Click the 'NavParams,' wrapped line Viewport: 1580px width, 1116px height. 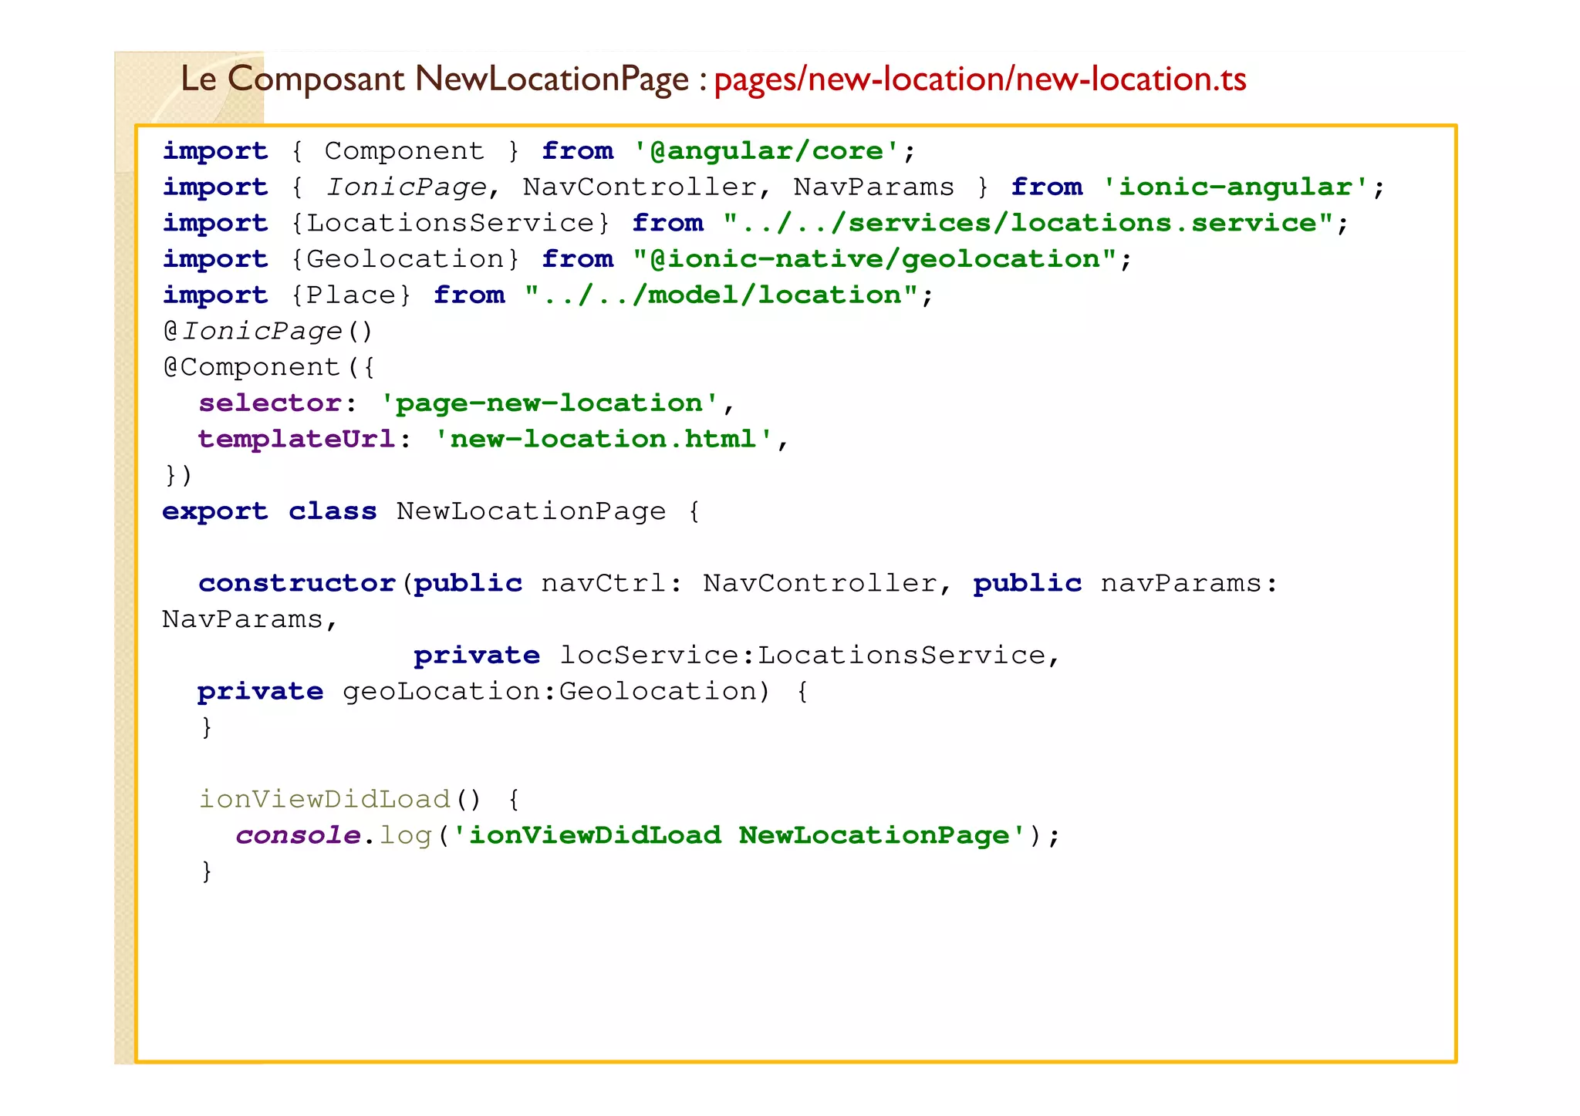pos(249,619)
